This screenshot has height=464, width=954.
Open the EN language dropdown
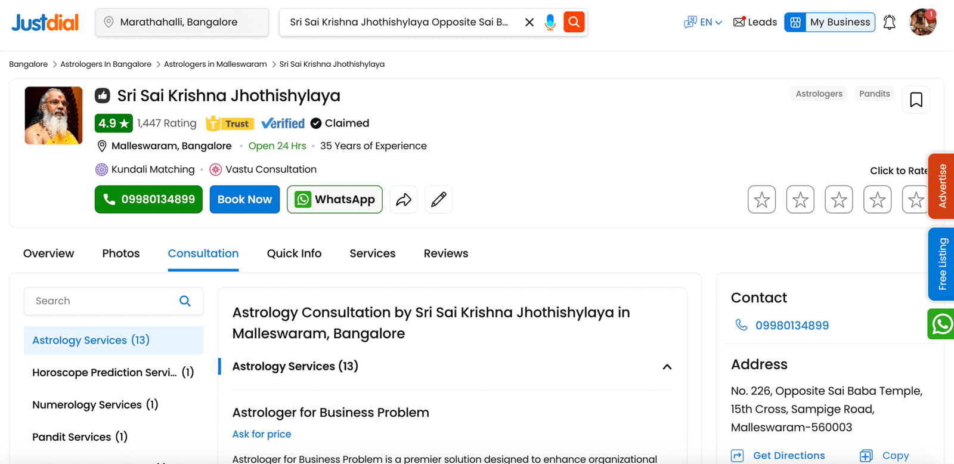(x=703, y=22)
